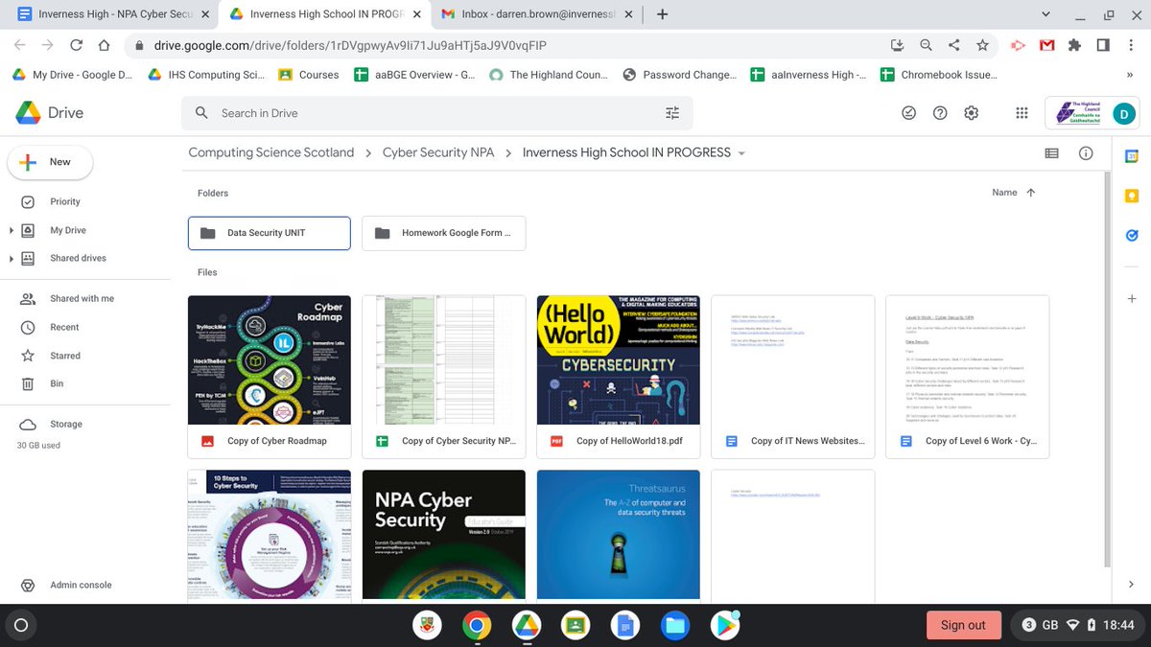This screenshot has height=647, width=1151.
Task: Expand Shared drives tree arrow
Action: [x=12, y=259]
